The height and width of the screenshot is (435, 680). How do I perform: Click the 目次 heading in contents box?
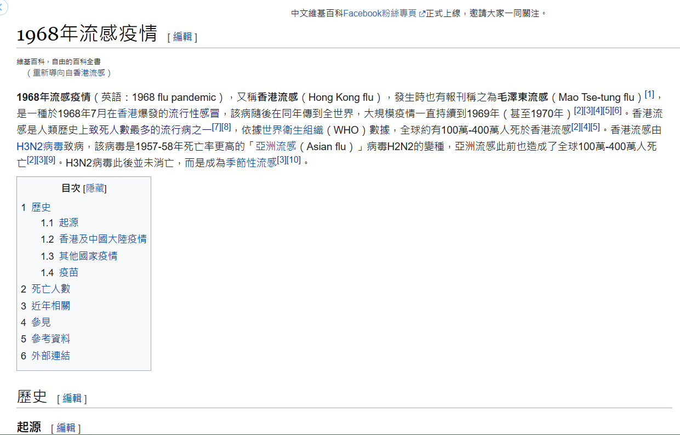[x=71, y=188]
